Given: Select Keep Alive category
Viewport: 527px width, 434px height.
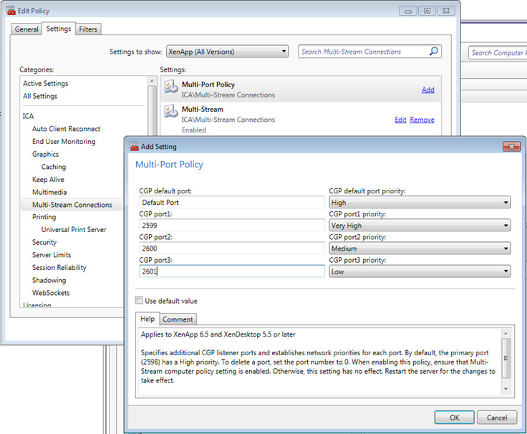Looking at the screenshot, I should pyautogui.click(x=48, y=180).
